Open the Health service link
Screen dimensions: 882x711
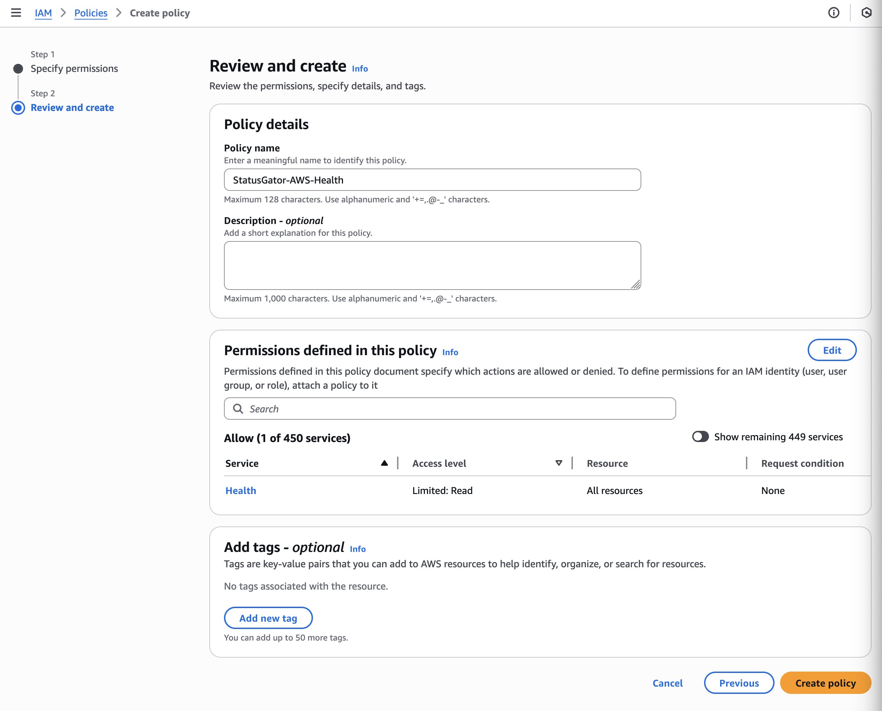click(x=241, y=491)
